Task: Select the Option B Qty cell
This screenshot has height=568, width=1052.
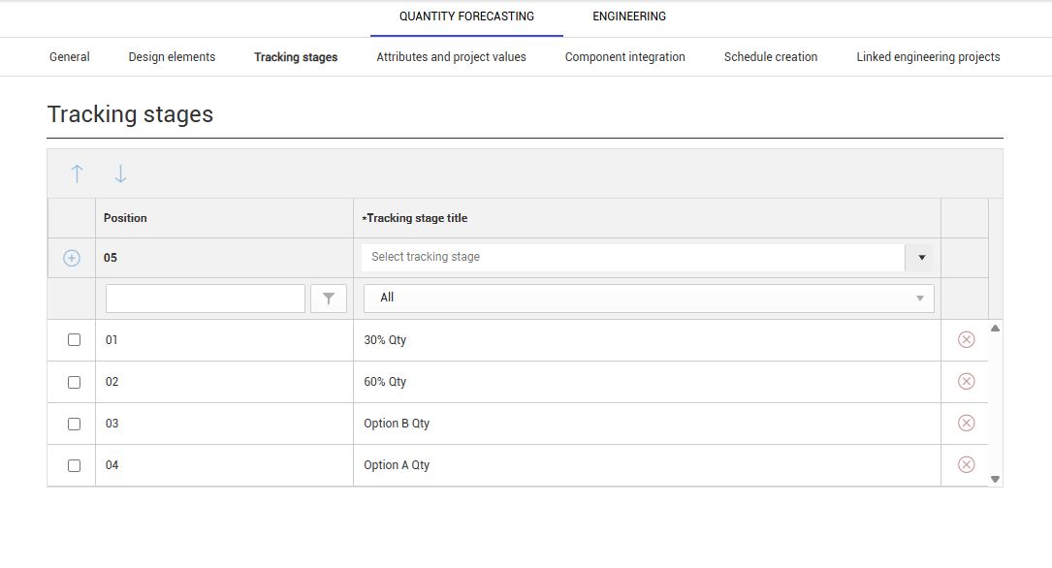Action: 647,424
